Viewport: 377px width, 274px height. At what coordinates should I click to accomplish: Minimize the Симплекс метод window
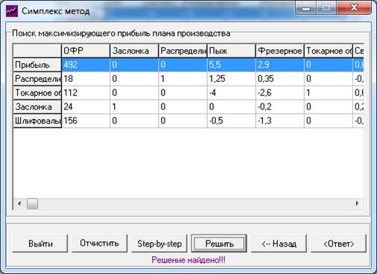(x=306, y=8)
